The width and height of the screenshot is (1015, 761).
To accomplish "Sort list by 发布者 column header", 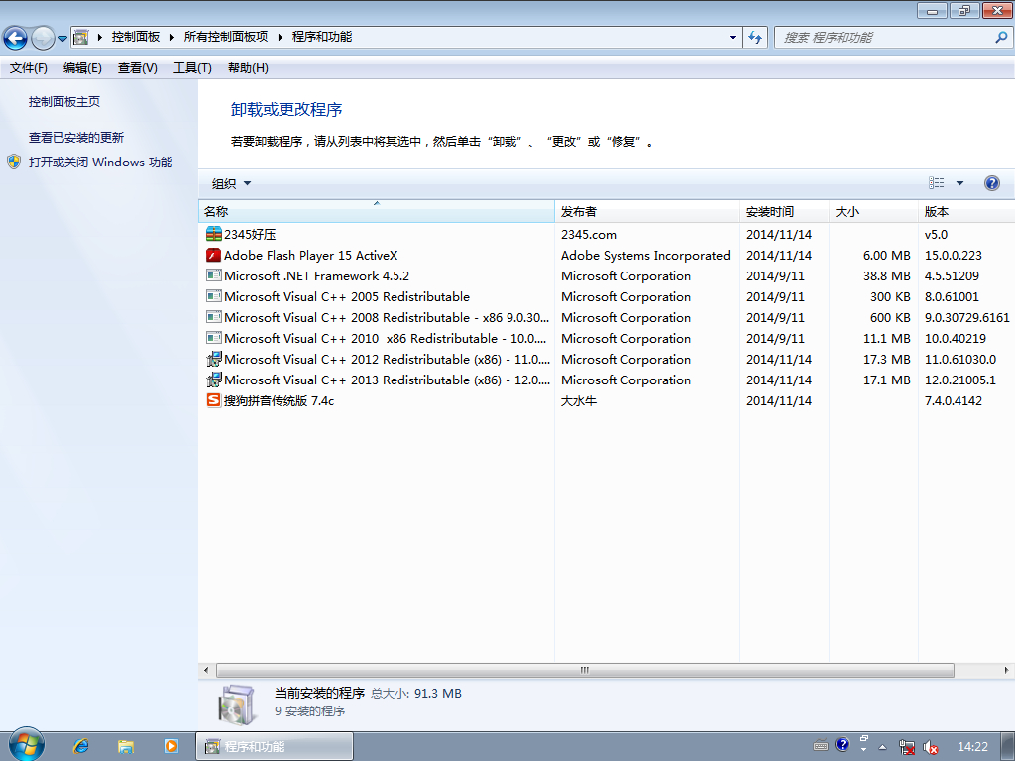I will coord(646,212).
